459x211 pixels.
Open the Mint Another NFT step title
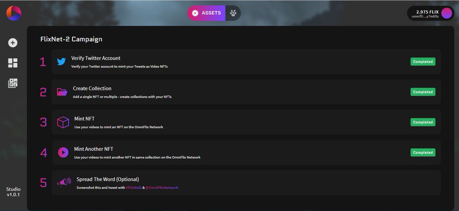coord(94,149)
